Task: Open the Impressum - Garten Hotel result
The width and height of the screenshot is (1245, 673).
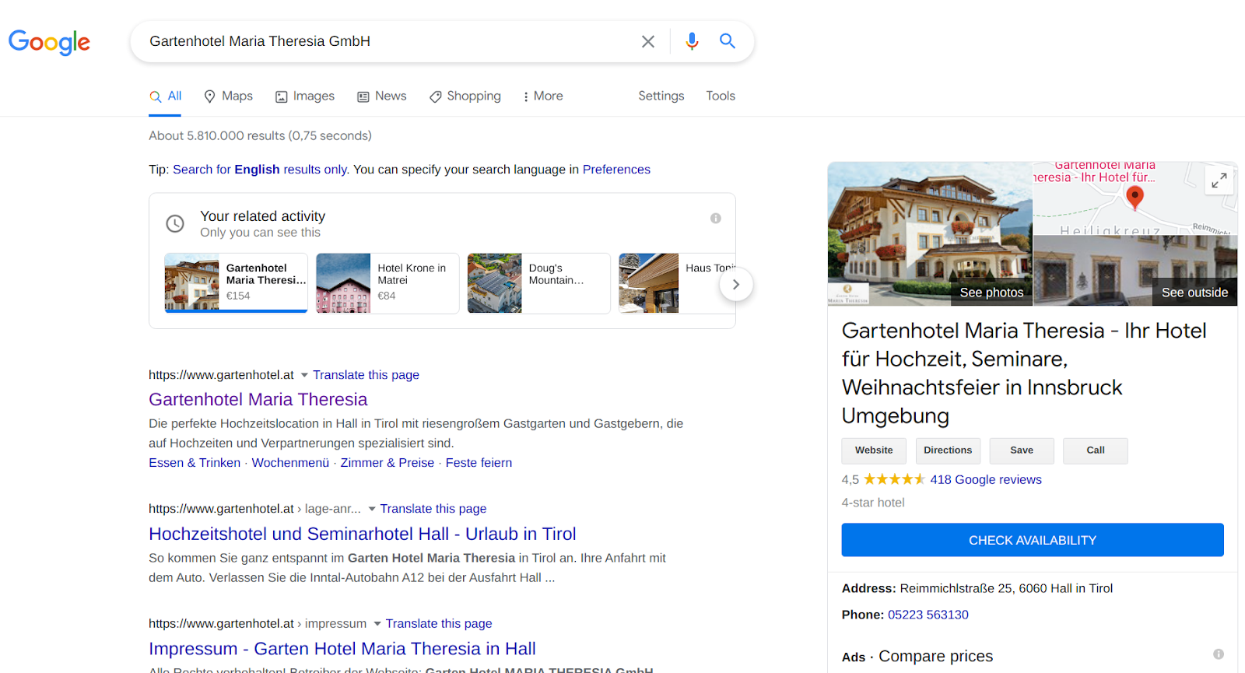Action: 342,650
